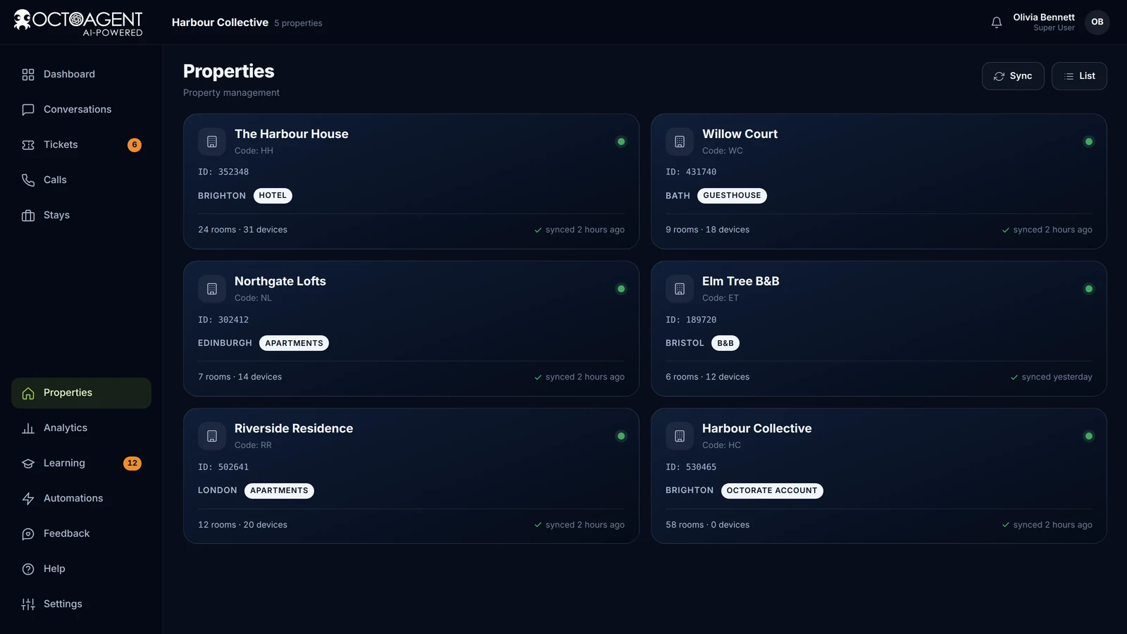The image size is (1127, 634).
Task: Click APARTMENTS tag on Riverside Residence
Action: tap(279, 491)
